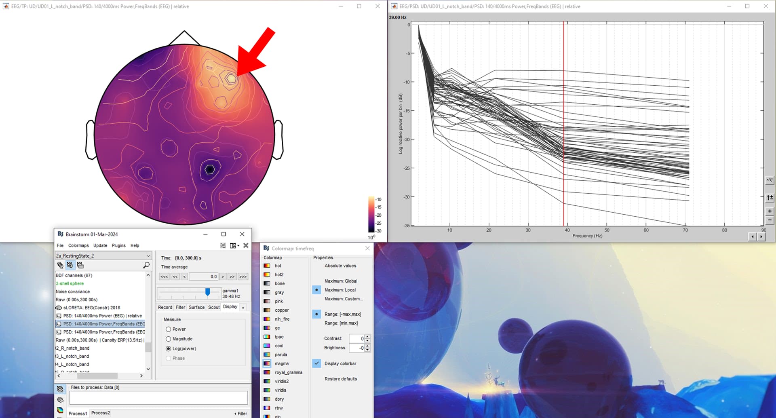
Task: Open the Colormaps menu
Action: pyautogui.click(x=78, y=245)
